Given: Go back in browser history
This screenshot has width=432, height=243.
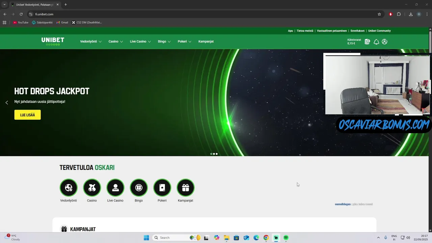Looking at the screenshot, I should tap(5, 14).
